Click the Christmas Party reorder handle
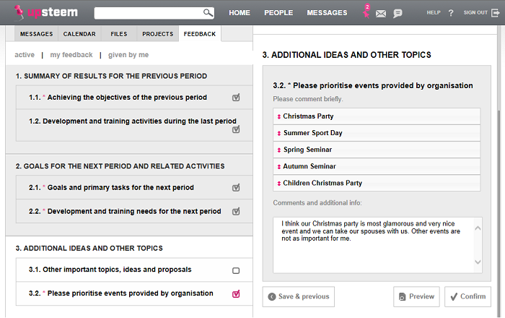The width and height of the screenshot is (505, 318). 279,117
